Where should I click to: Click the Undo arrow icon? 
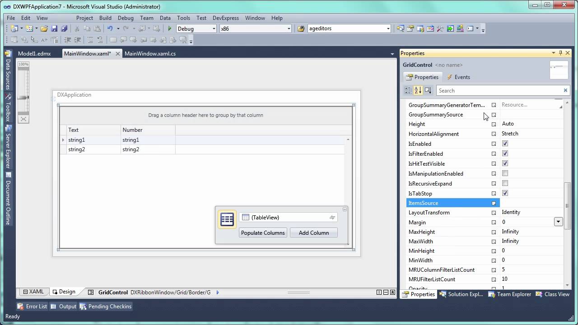click(x=110, y=28)
